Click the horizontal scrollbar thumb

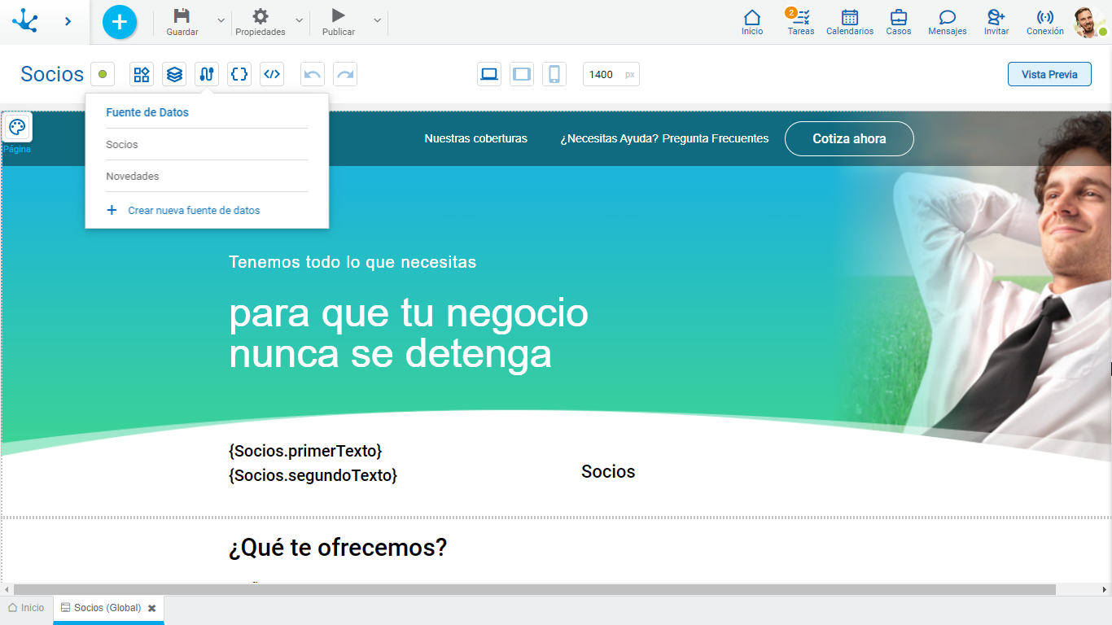[x=535, y=589]
